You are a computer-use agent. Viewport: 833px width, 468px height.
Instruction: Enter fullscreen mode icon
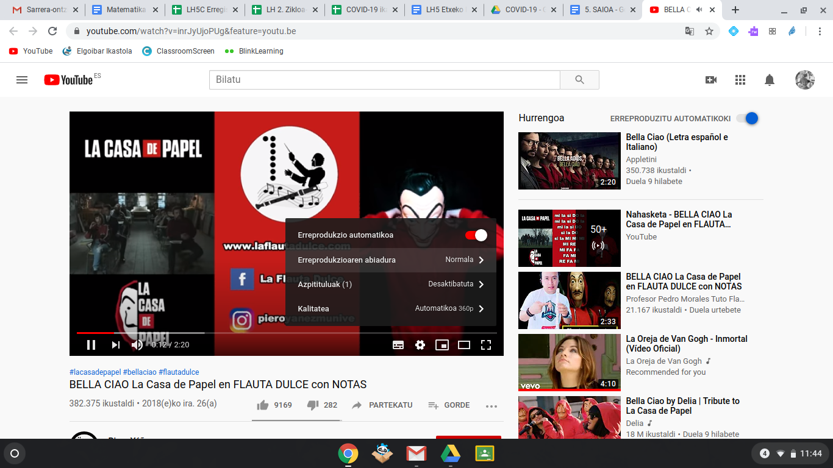click(486, 345)
